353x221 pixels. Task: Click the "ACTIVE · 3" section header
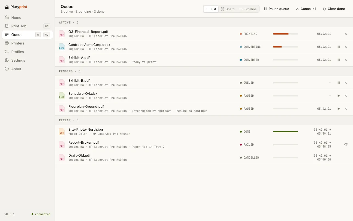tap(204, 22)
